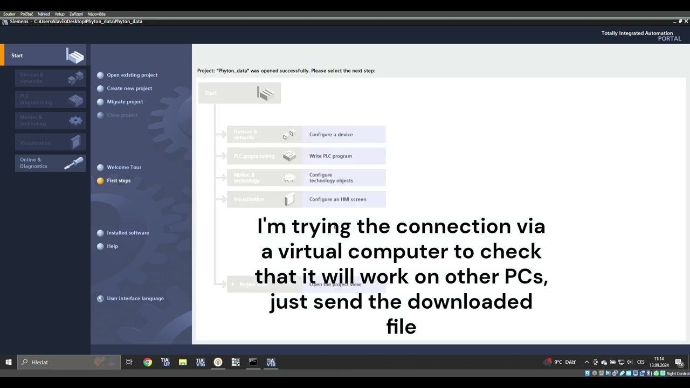The width and height of the screenshot is (690, 388).
Task: Click the volume speaker tray icon
Action: [x=630, y=362]
